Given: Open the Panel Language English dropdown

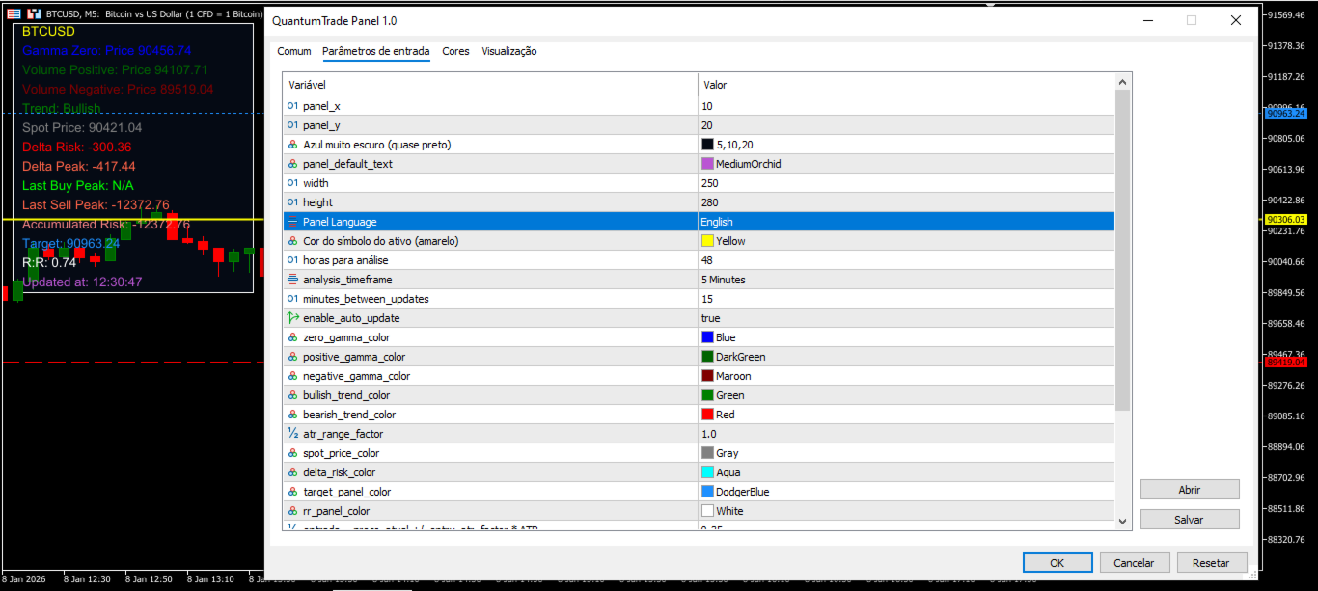Looking at the screenshot, I should 906,222.
